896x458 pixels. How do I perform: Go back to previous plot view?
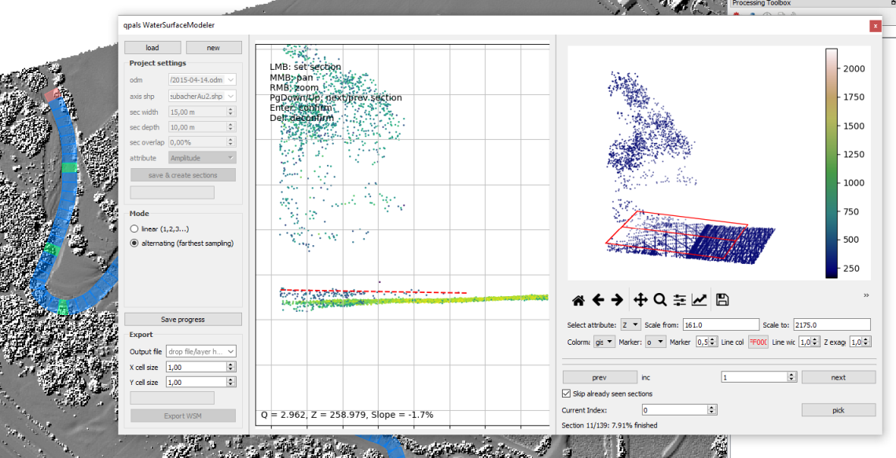598,300
